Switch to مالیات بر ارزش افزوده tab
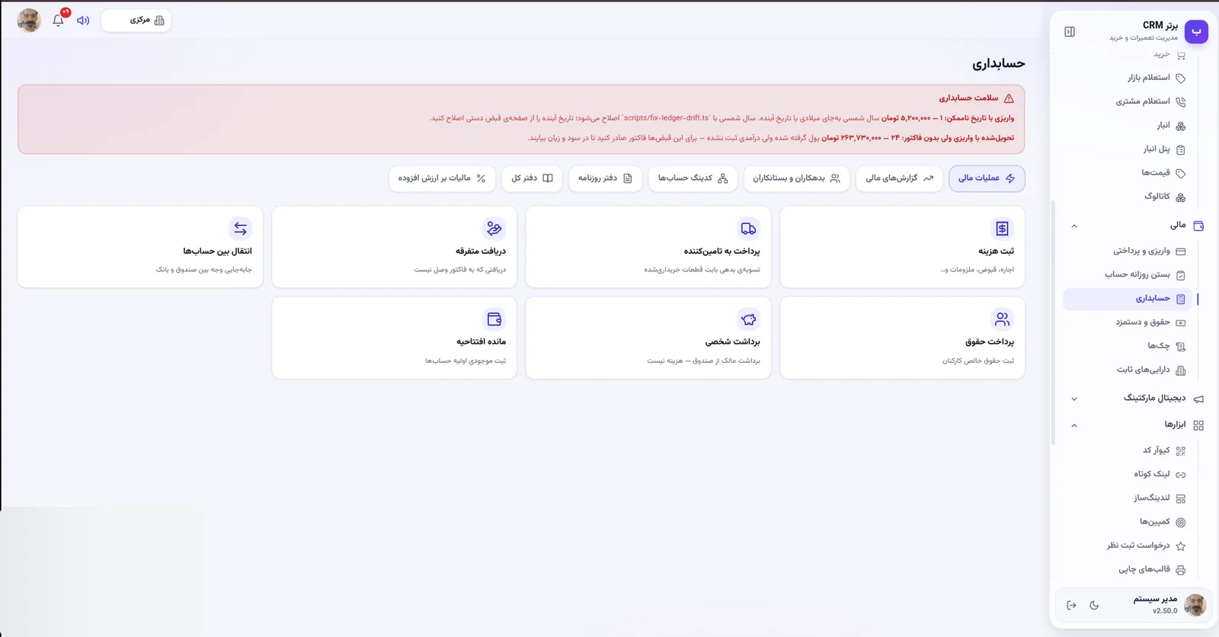Image resolution: width=1219 pixels, height=637 pixels. 442,178
